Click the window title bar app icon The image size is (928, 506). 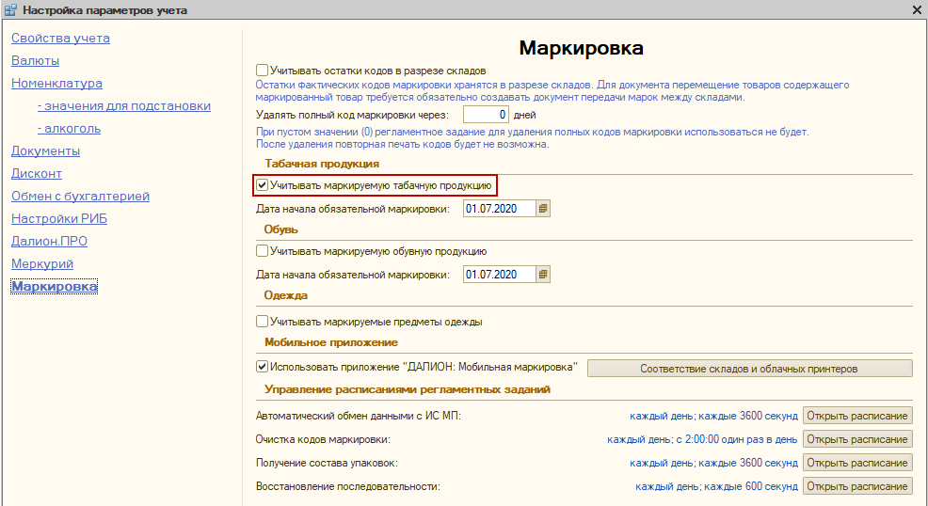[10, 10]
